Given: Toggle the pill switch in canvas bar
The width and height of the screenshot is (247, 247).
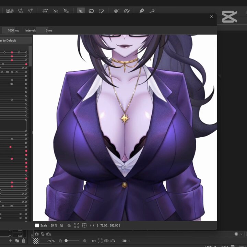Looking at the screenshot, I should coord(124,241).
